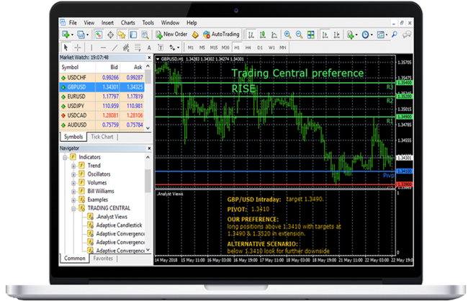Click the New Chart icon
The height and width of the screenshot is (301, 468).
[x=66, y=35]
